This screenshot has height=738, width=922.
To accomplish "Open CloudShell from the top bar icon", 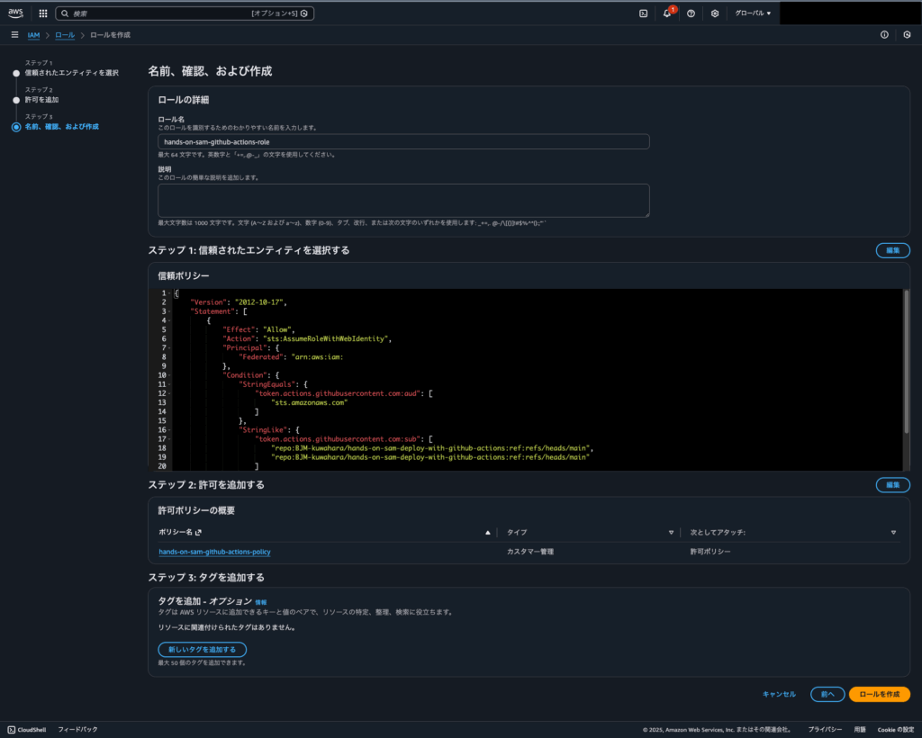I will 643,13.
